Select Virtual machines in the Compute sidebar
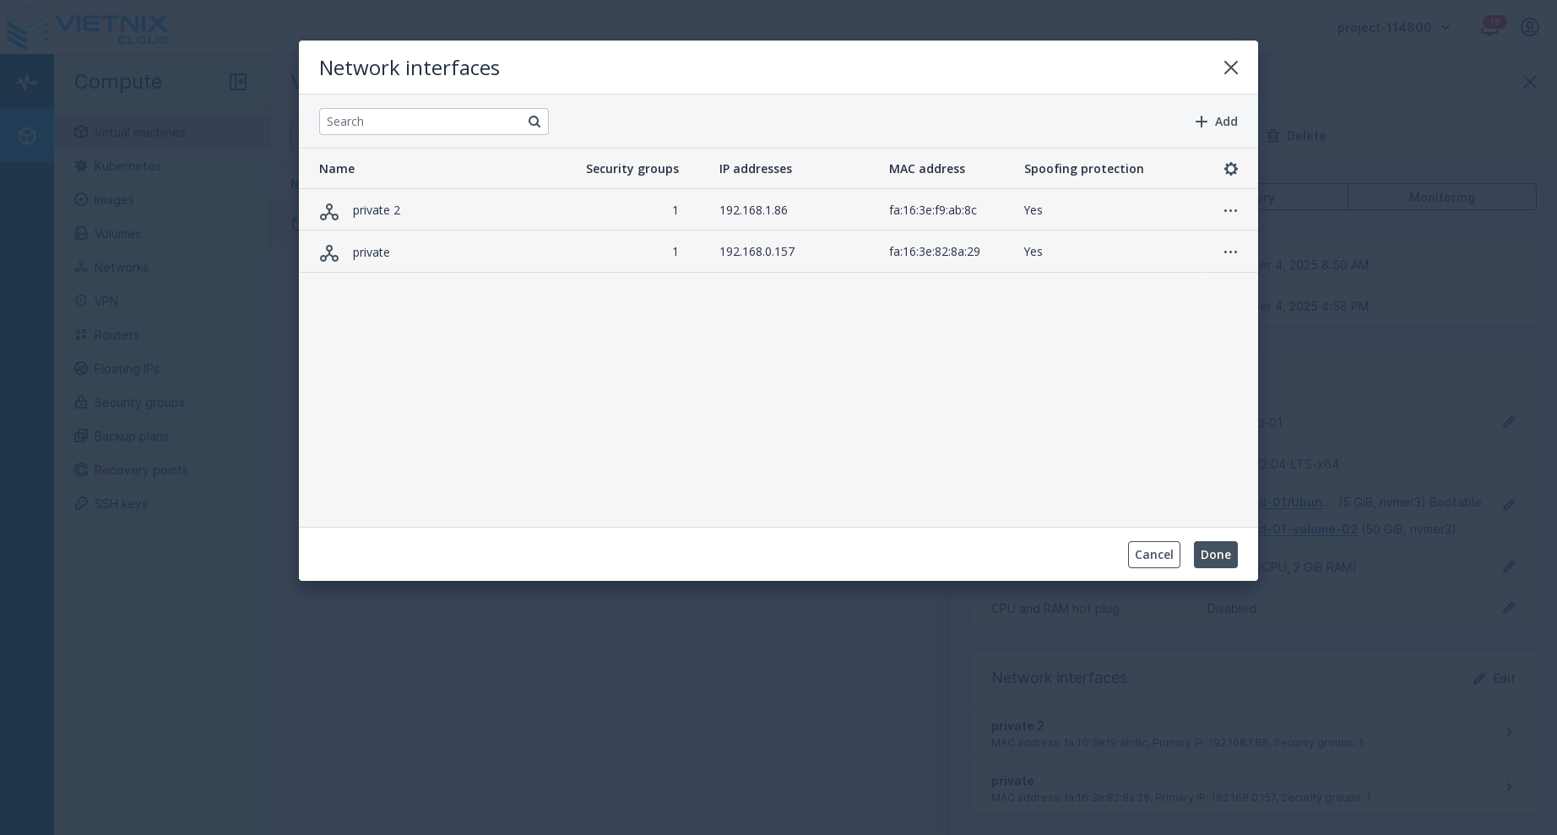Viewport: 1557px width, 835px height. click(139, 133)
